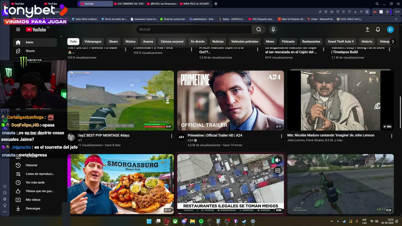
Task: Toggle subtitles on the hovered preview
Action: coord(278,171)
